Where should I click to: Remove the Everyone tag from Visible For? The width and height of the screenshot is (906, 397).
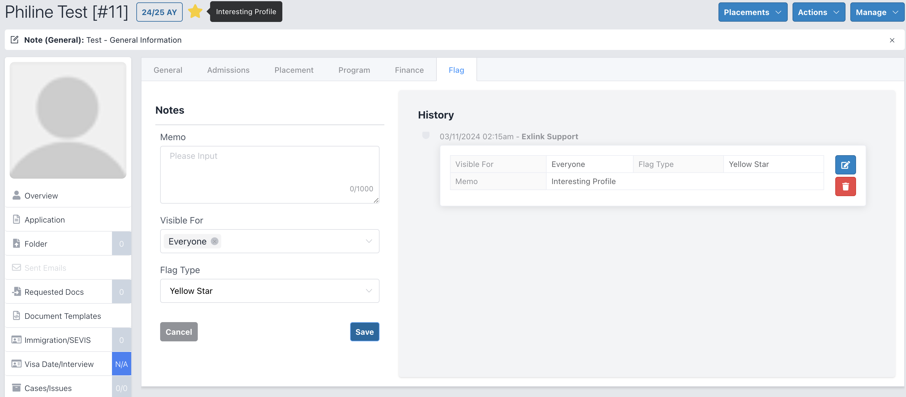[x=215, y=242]
